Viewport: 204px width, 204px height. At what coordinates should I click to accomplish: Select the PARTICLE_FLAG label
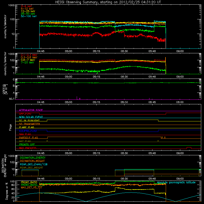click(29, 137)
